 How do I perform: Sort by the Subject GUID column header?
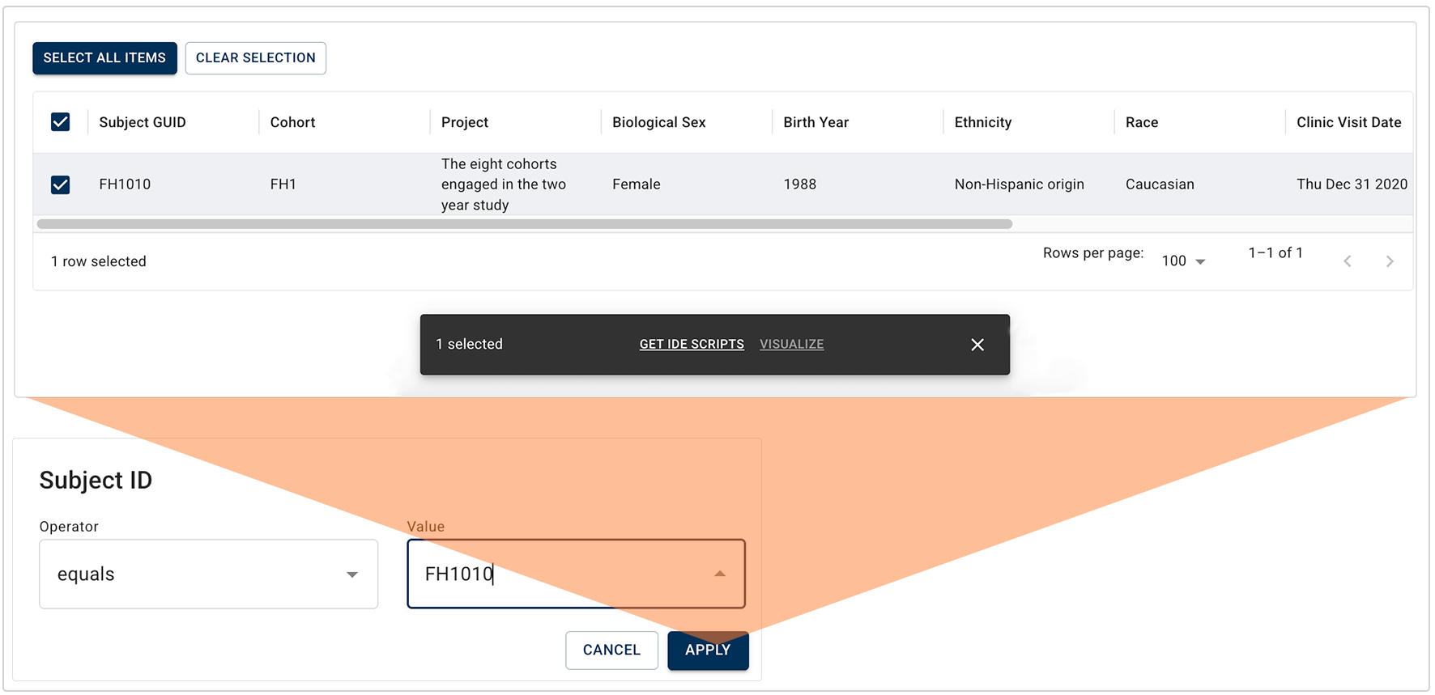[143, 122]
